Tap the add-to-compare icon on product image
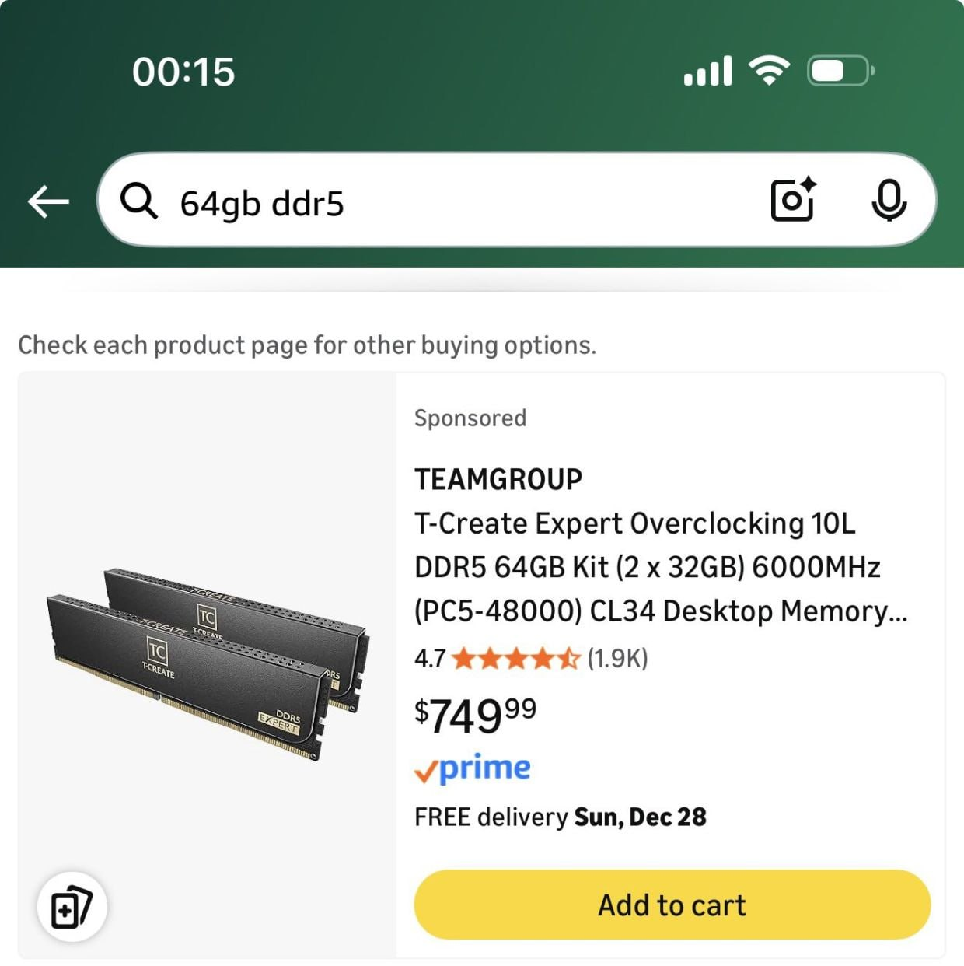The image size is (964, 966). click(x=72, y=907)
